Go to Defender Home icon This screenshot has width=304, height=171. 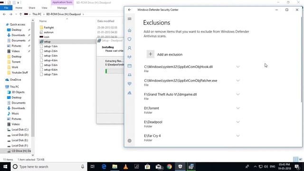tap(130, 30)
